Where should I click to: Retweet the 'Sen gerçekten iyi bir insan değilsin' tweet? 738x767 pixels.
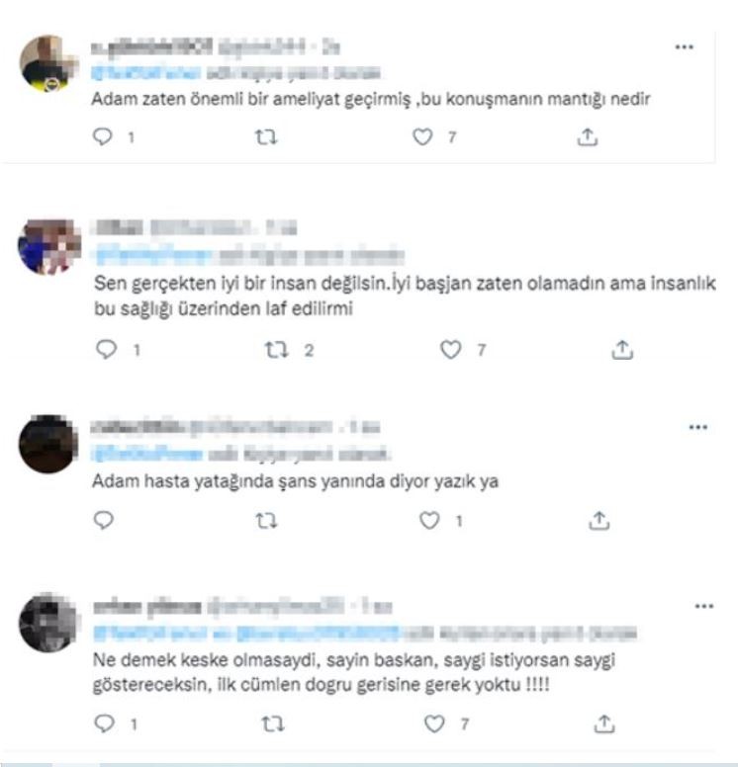[276, 350]
